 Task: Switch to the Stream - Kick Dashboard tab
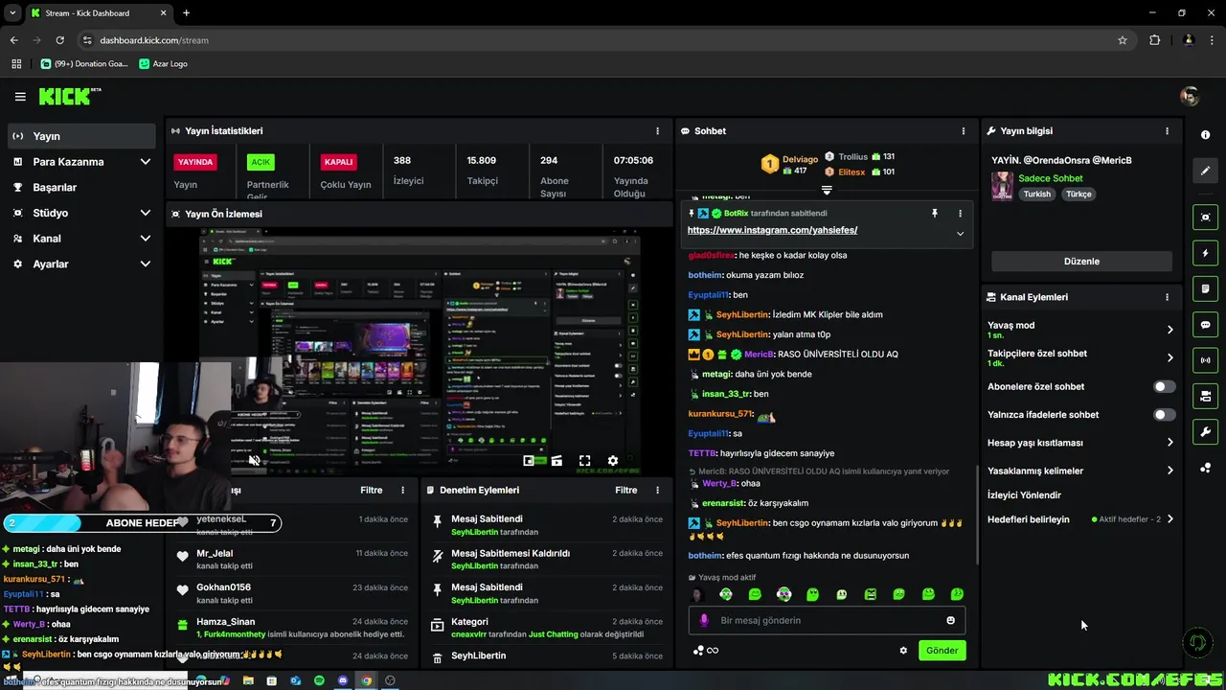tap(99, 13)
